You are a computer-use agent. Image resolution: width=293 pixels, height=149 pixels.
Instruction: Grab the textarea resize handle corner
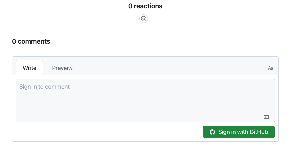(x=273, y=110)
